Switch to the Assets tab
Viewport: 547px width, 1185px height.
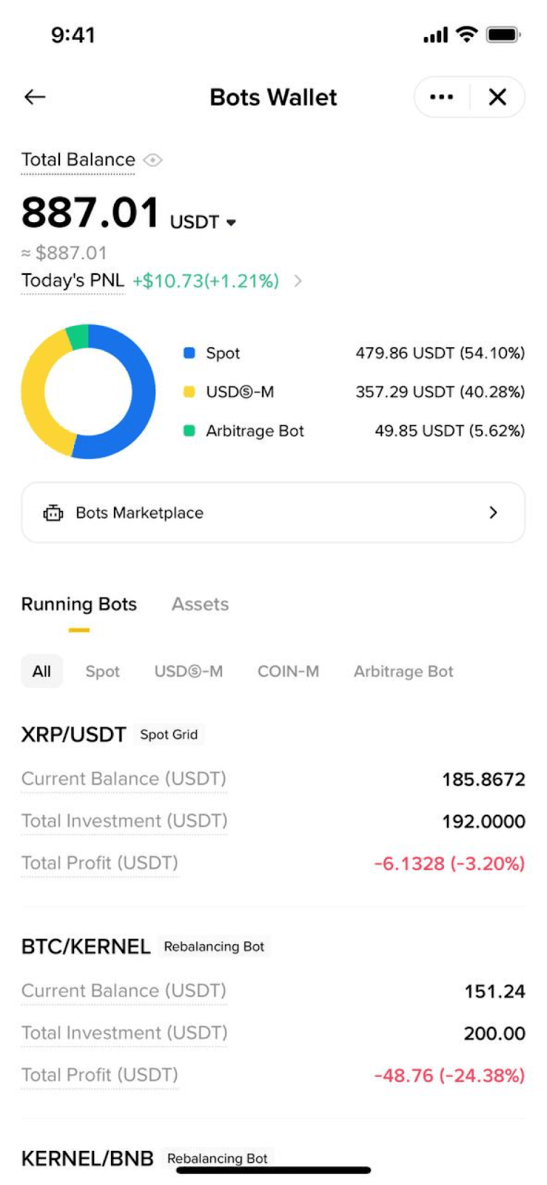200,604
